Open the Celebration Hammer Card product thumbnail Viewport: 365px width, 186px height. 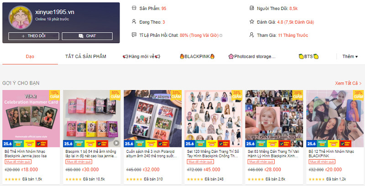[x=31, y=119]
